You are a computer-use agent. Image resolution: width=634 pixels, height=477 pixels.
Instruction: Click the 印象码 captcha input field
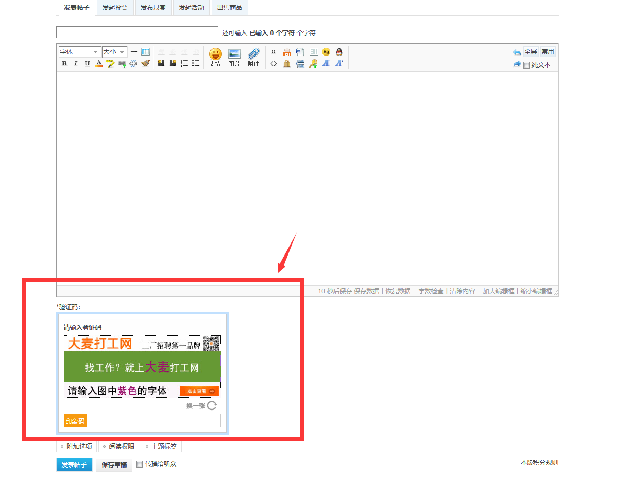coord(153,420)
